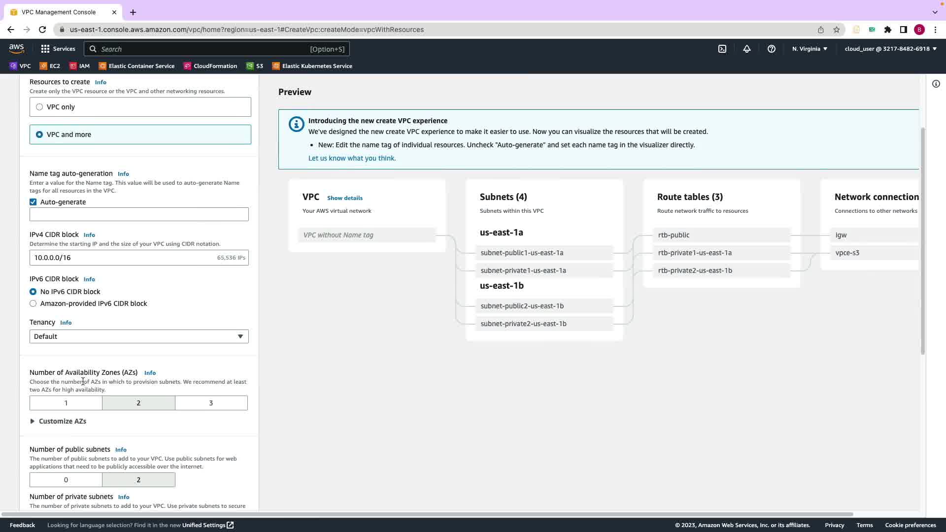Choose 3 Availability Zones
The width and height of the screenshot is (946, 532).
211,403
